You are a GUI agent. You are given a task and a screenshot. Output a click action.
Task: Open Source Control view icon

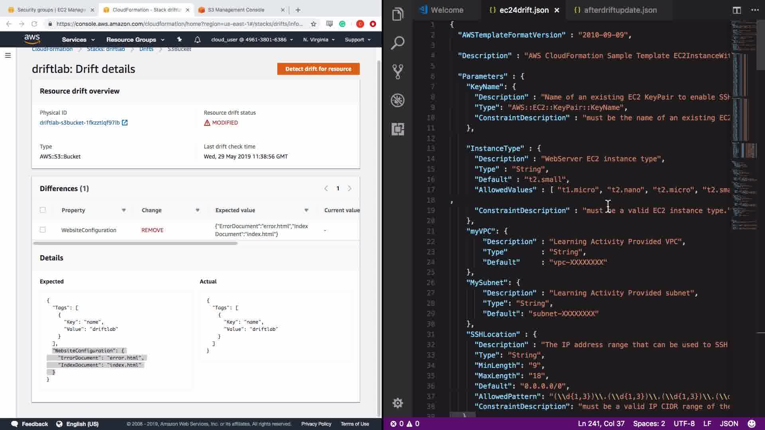398,72
